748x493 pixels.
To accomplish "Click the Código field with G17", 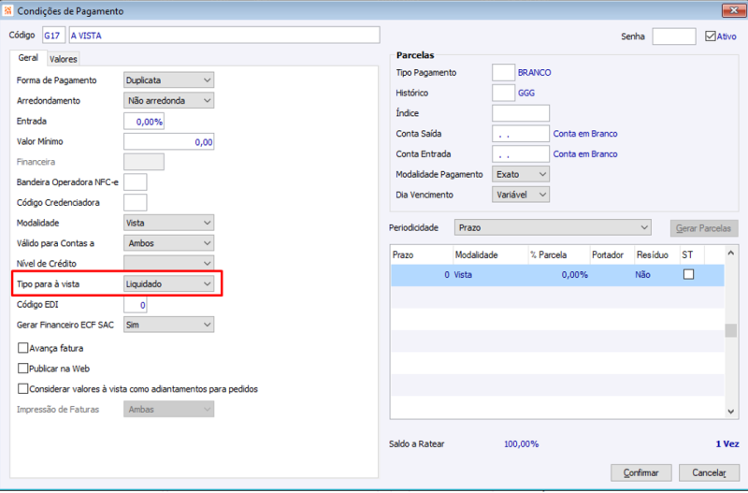I will click(x=53, y=36).
